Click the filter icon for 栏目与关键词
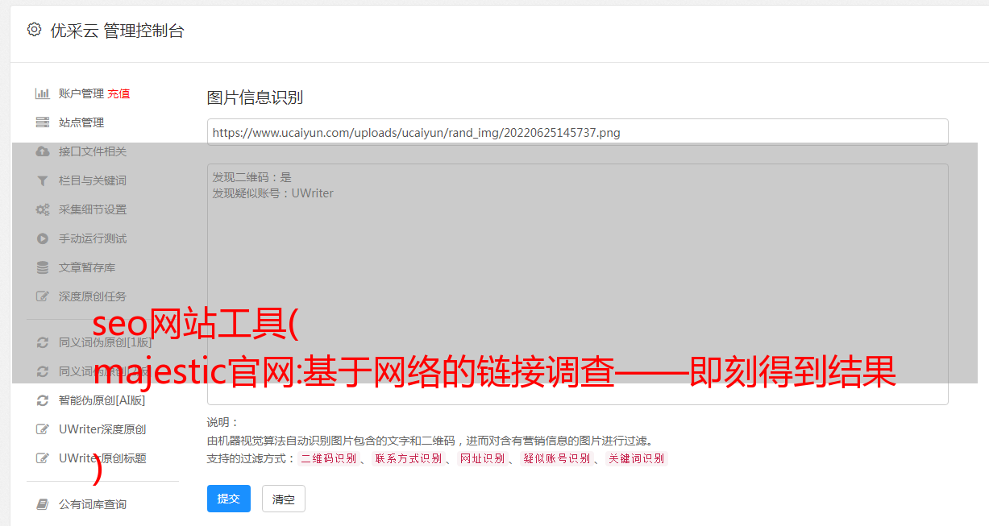Viewport: 989px width, 526px height. [x=43, y=180]
